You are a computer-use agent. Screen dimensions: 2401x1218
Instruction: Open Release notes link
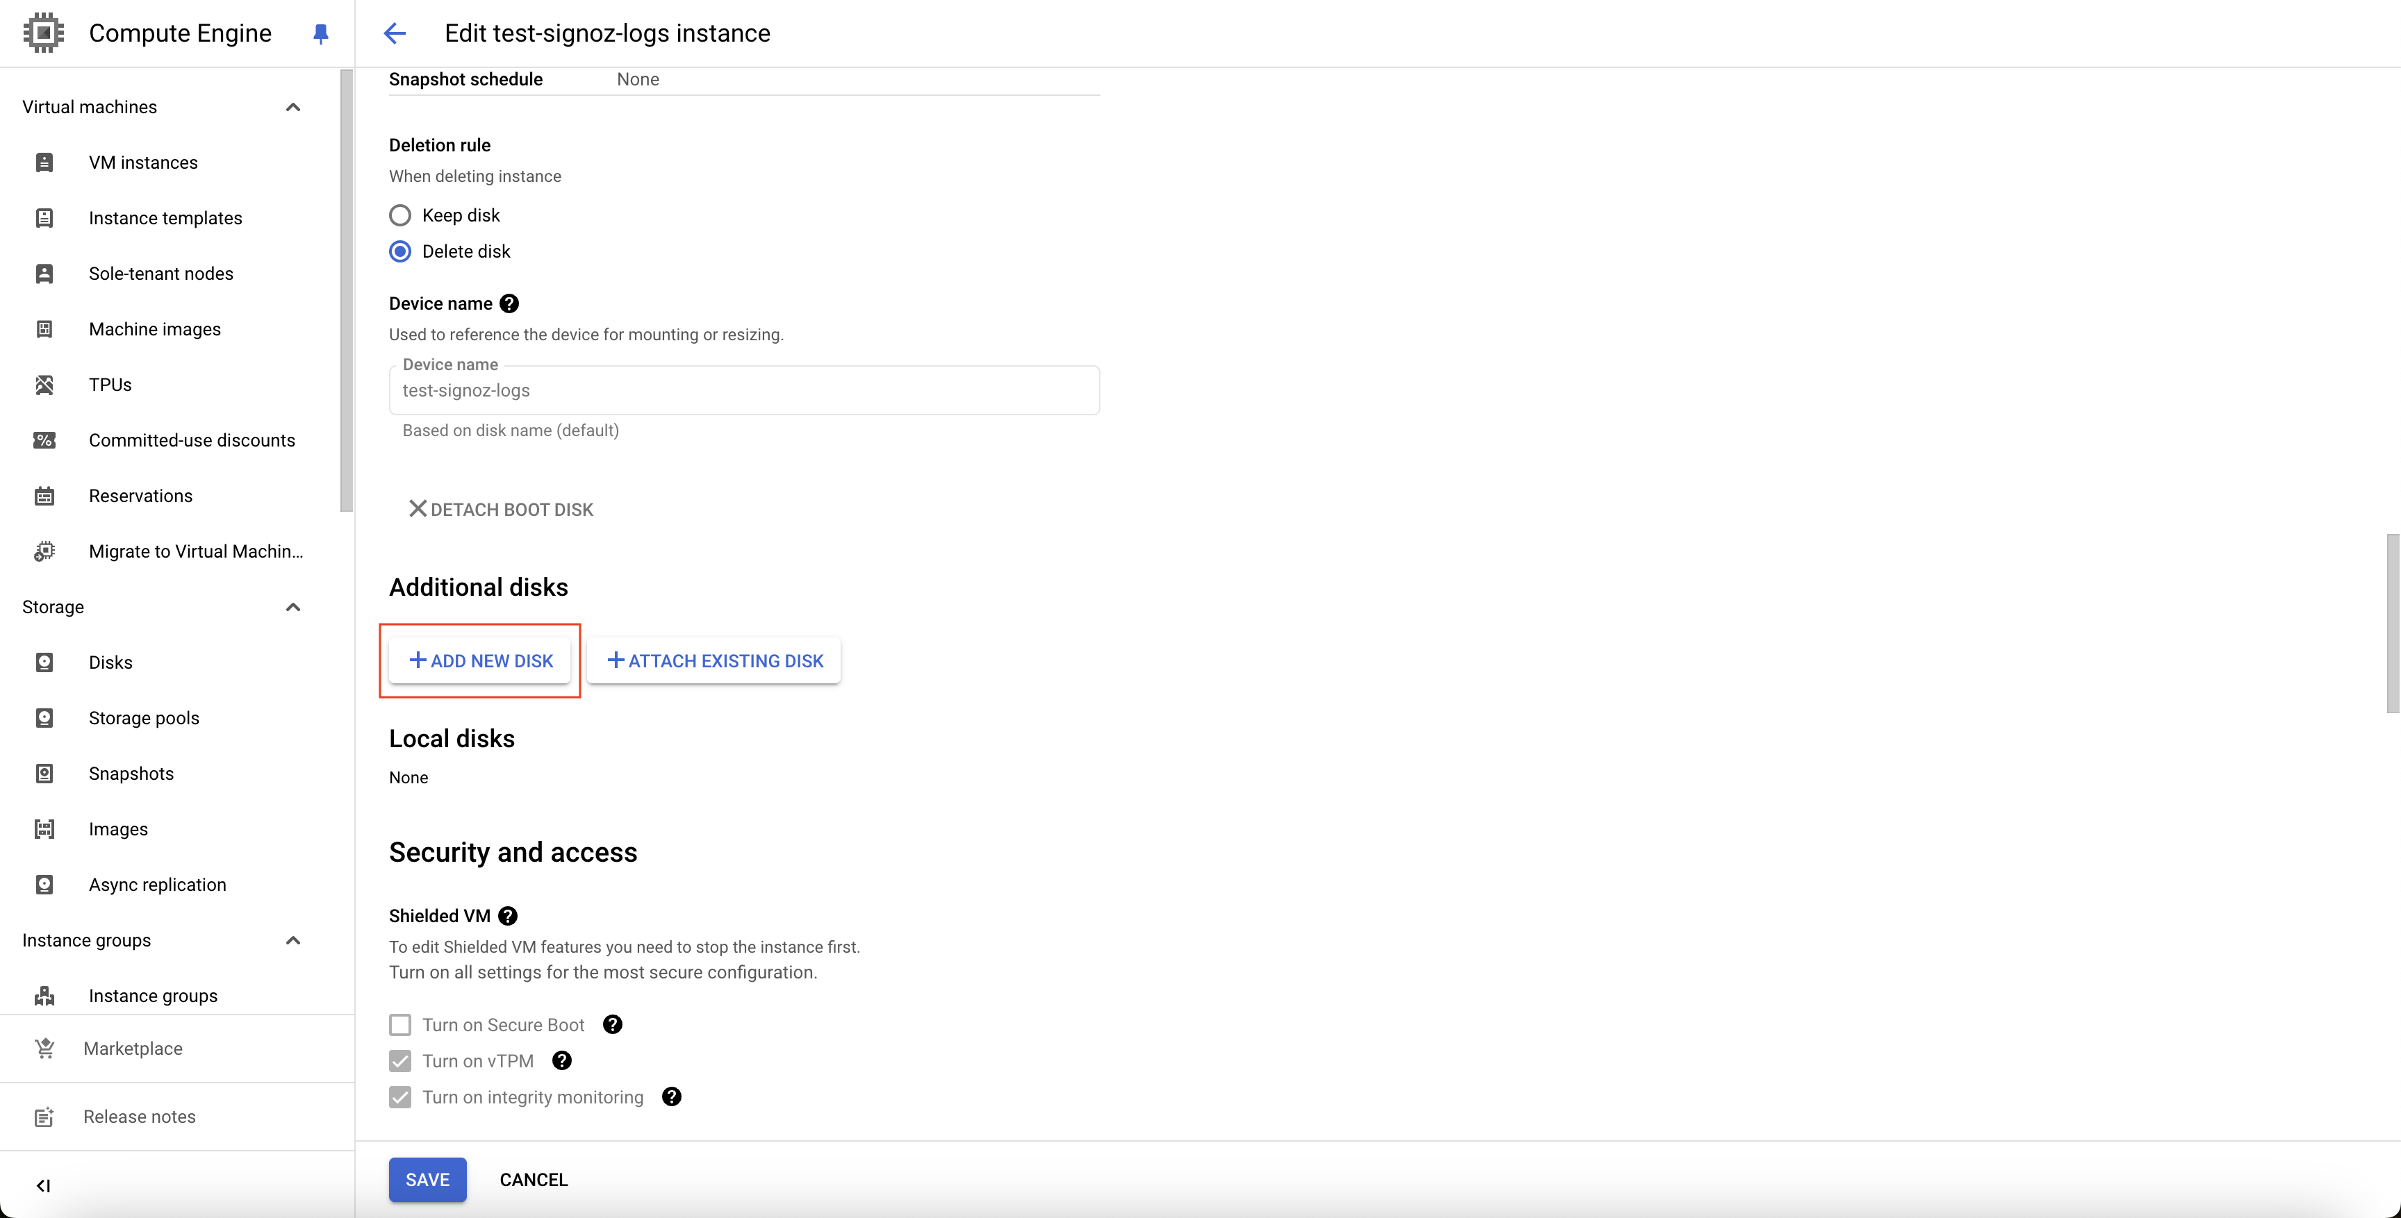click(x=140, y=1117)
